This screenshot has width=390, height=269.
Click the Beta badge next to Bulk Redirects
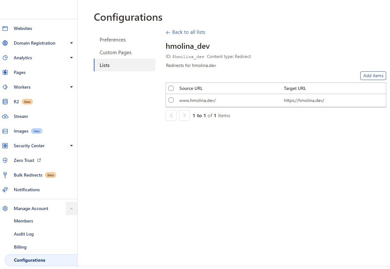(50, 175)
